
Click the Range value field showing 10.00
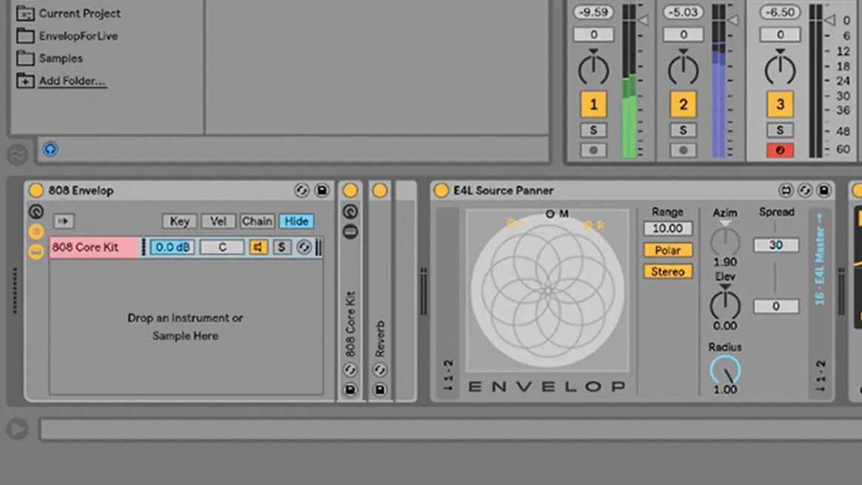pos(667,228)
